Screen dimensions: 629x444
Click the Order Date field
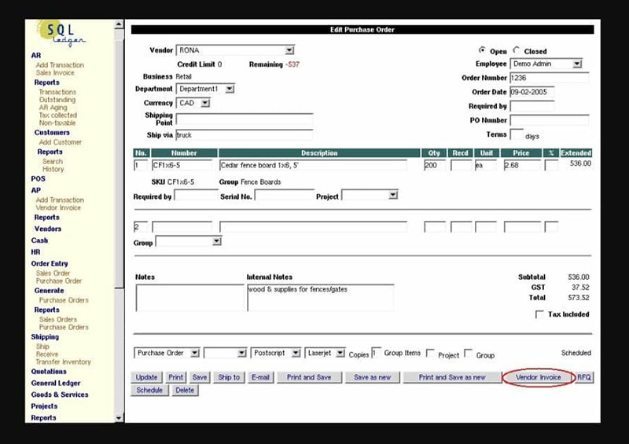[x=532, y=92]
